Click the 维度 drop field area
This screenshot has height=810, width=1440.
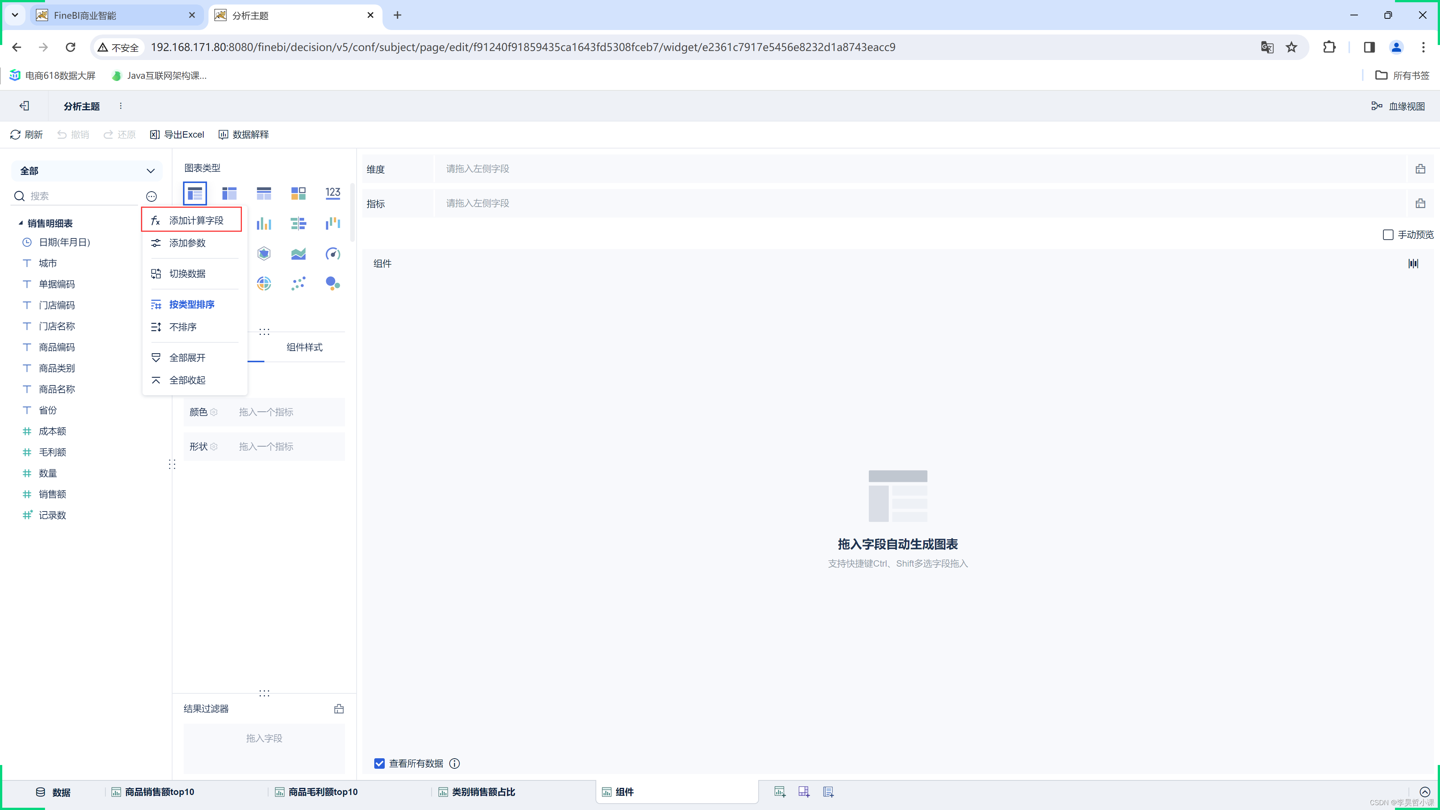click(x=920, y=169)
